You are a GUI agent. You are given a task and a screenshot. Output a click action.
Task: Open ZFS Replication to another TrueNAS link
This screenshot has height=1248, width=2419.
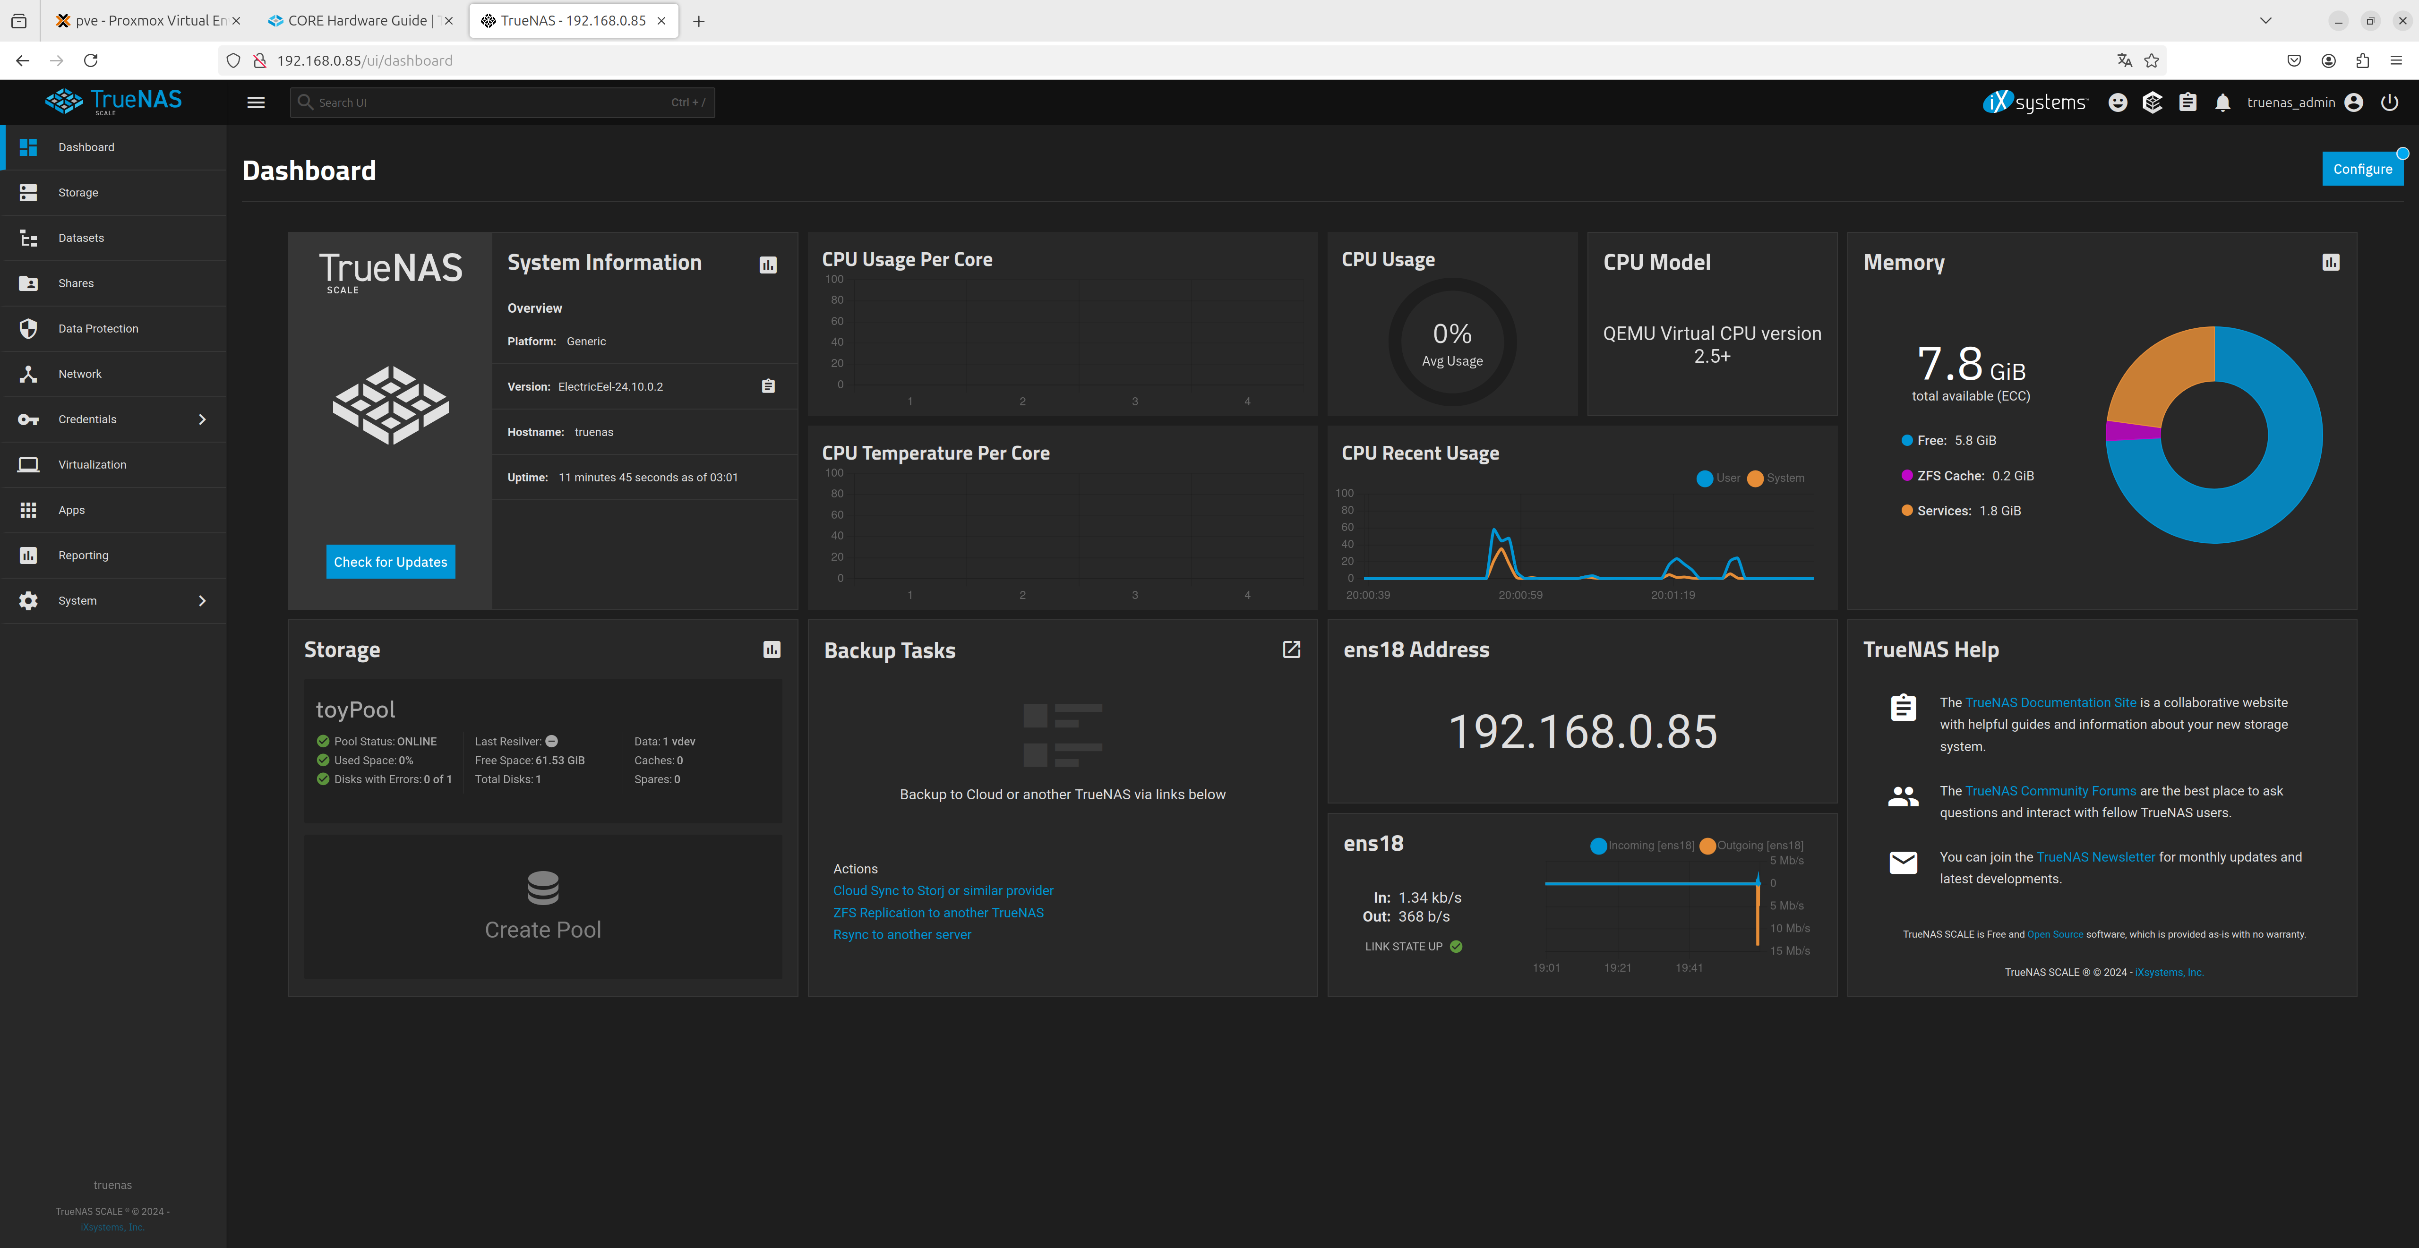tap(938, 913)
